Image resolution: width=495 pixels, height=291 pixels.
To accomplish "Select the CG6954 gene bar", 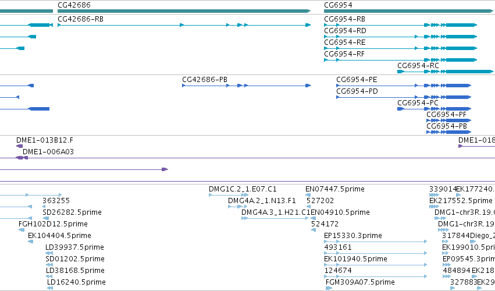I will [408, 11].
